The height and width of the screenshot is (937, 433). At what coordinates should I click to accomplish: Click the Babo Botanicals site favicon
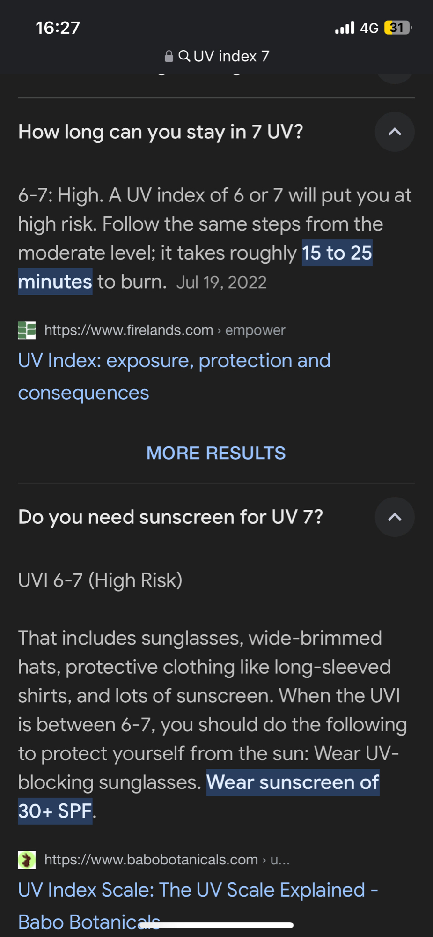tap(27, 860)
